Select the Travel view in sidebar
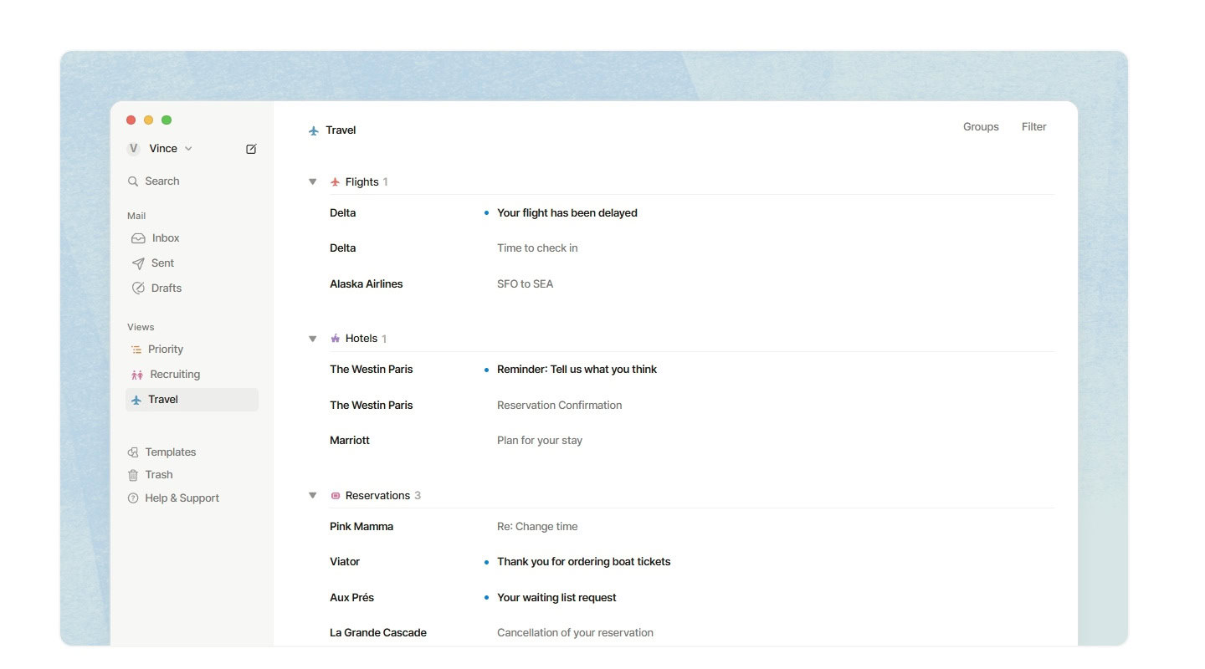The image size is (1205, 669). 192,399
